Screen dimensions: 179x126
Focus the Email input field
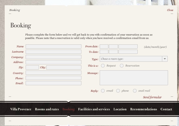click(x=53, y=83)
